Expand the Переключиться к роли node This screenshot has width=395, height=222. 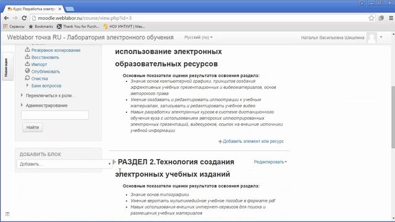(22, 95)
